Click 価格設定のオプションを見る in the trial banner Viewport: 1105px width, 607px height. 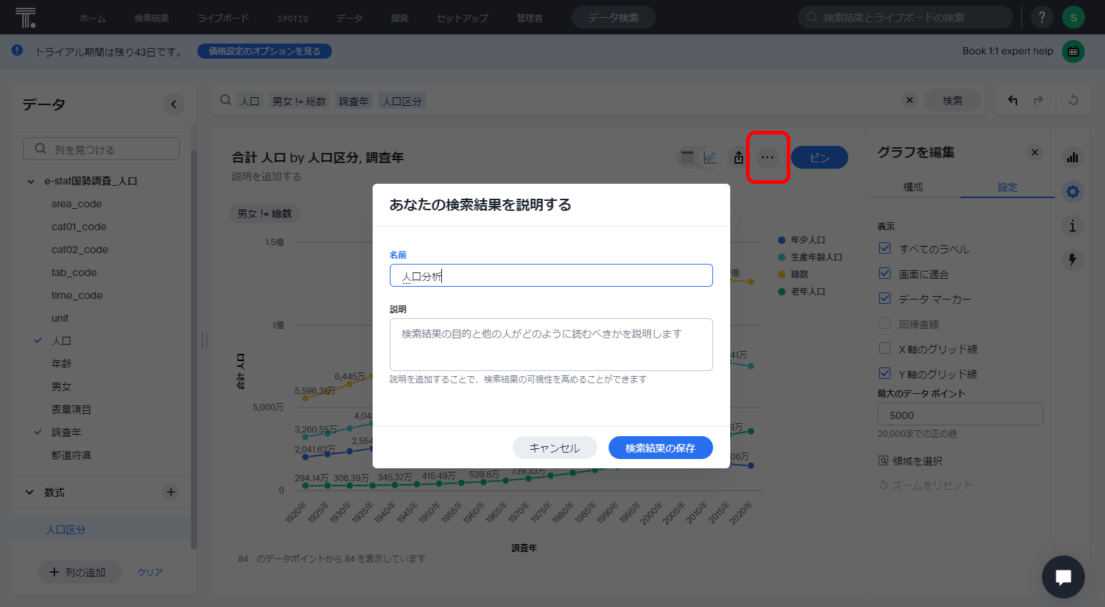tap(264, 51)
